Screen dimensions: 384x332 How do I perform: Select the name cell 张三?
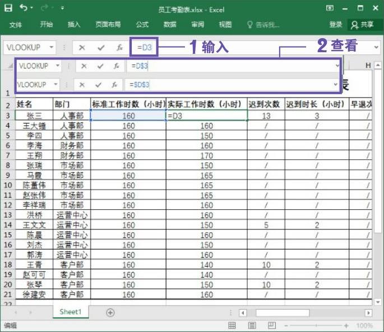click(34, 116)
